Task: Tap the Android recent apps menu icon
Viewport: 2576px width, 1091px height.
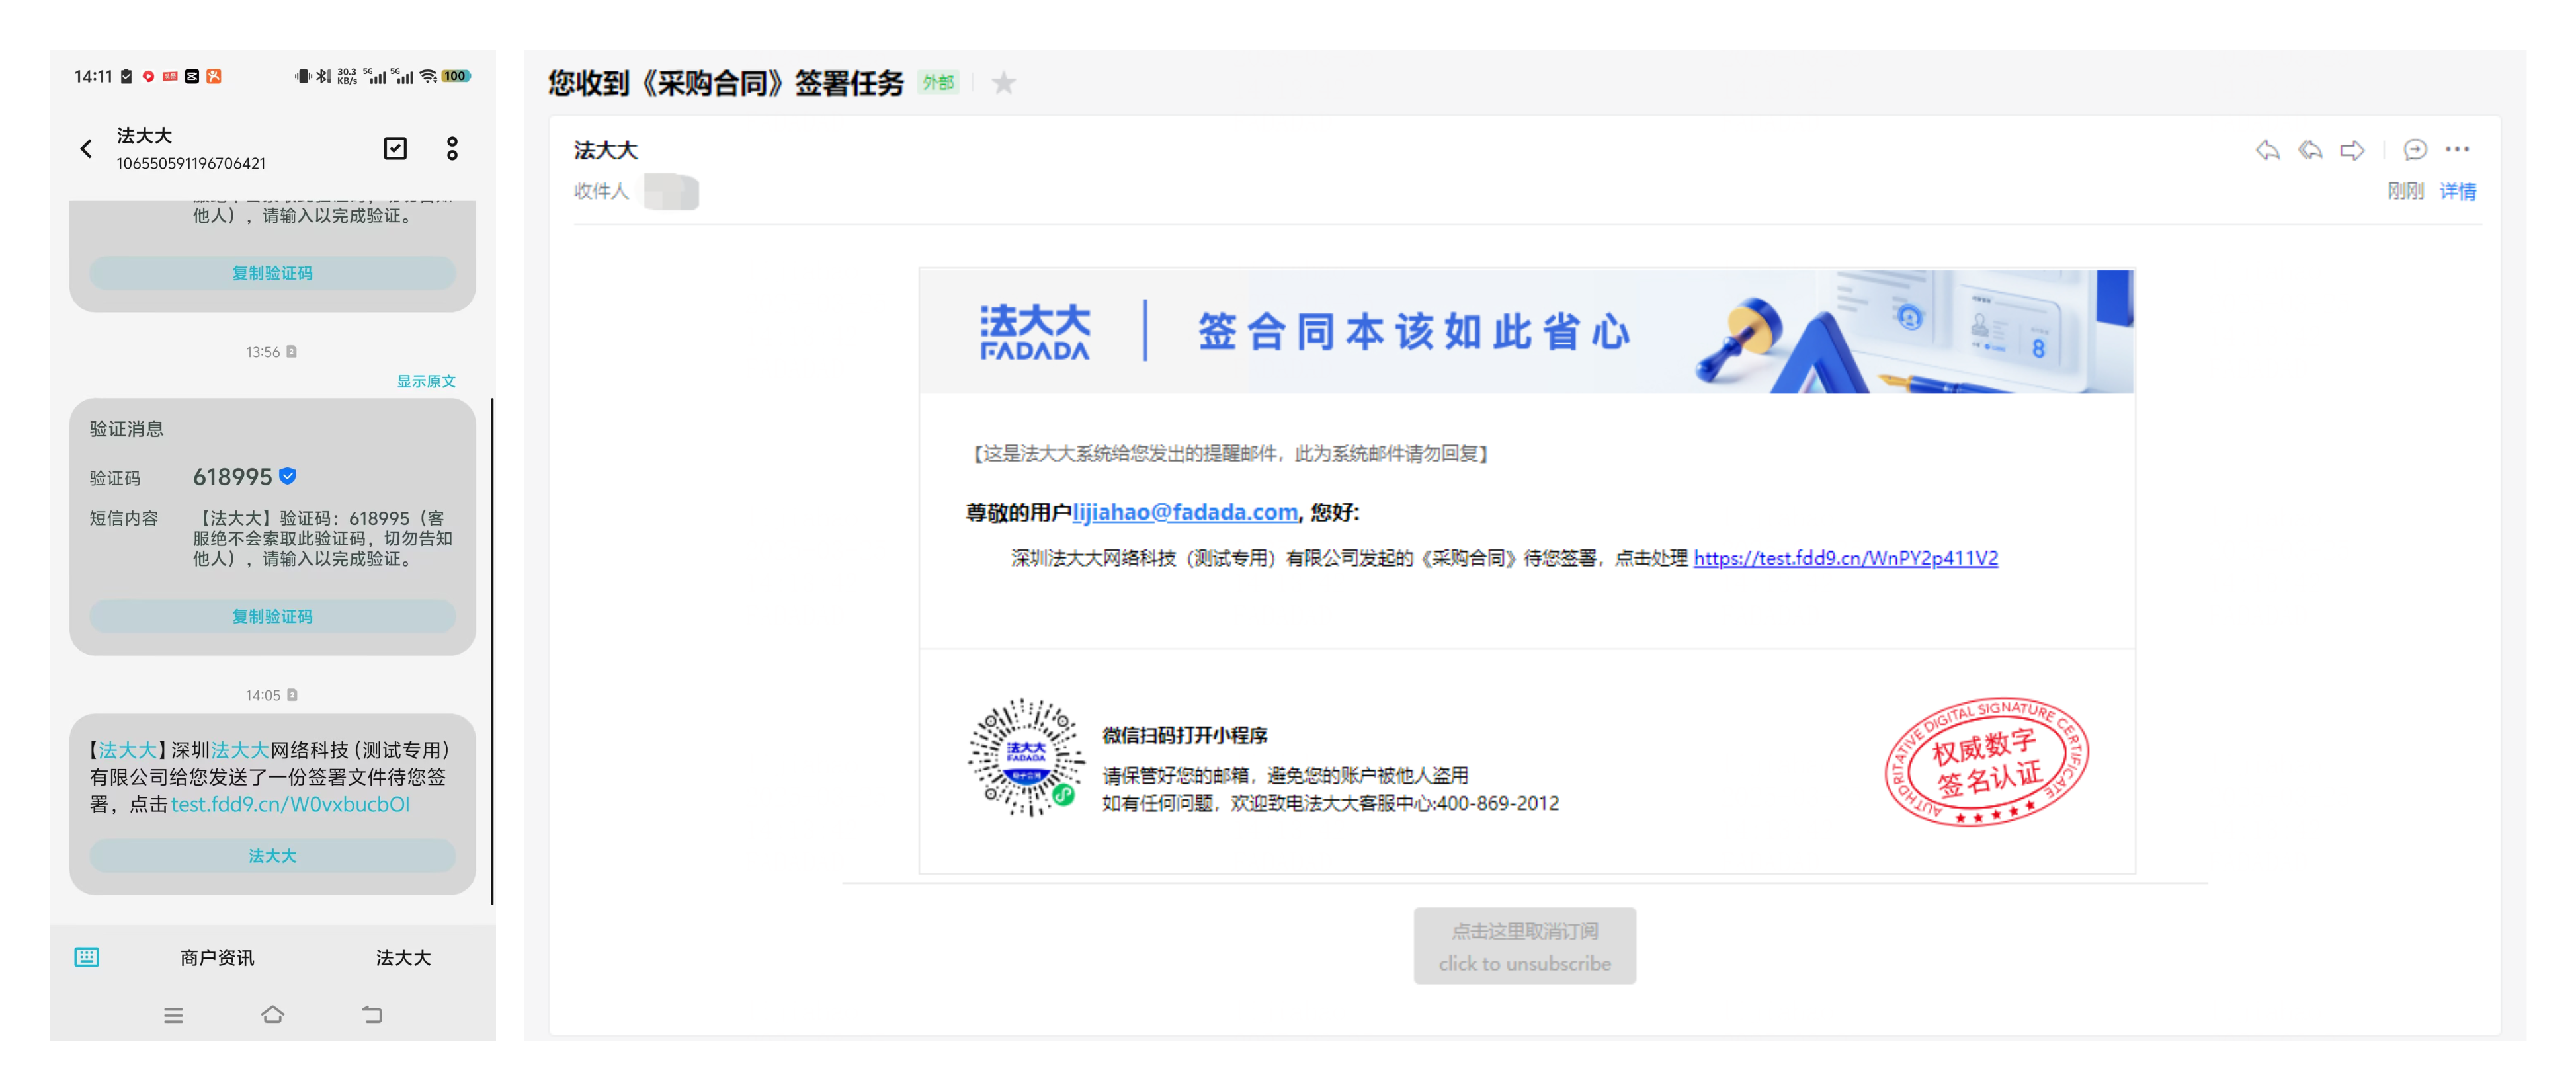Action: [174, 1015]
